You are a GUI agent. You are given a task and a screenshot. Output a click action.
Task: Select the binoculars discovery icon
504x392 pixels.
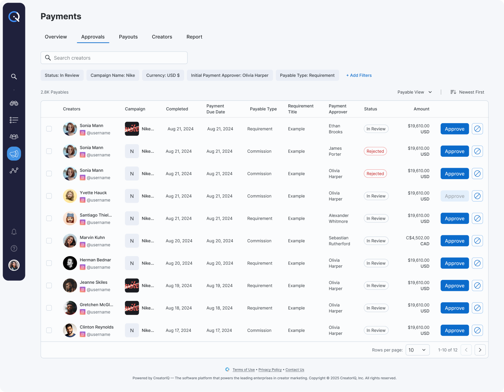tap(14, 103)
